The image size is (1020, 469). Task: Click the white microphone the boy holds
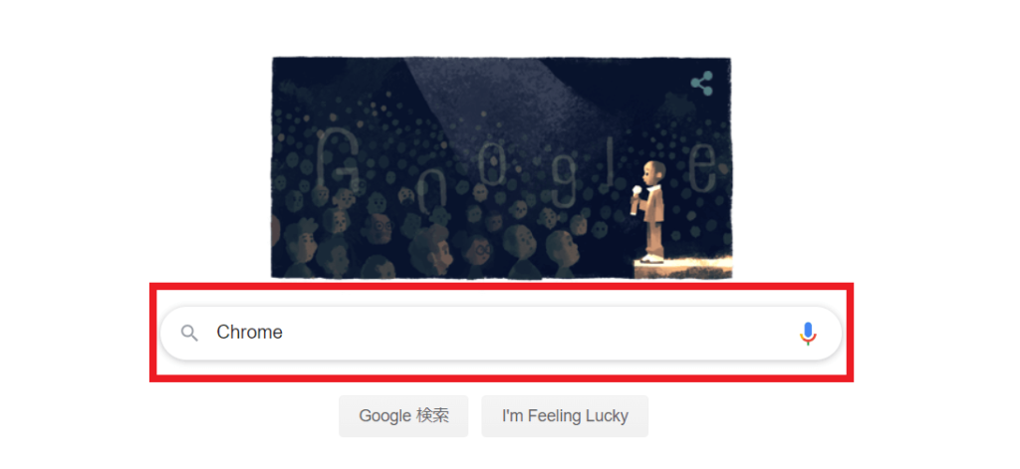coord(637,200)
